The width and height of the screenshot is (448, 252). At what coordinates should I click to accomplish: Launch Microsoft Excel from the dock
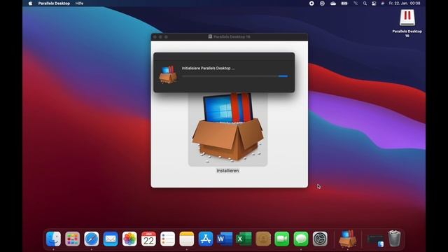[244, 239]
